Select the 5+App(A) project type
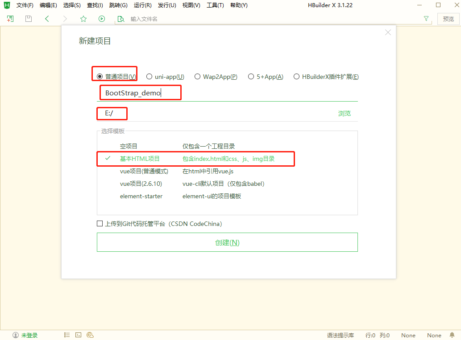The width and height of the screenshot is (461, 340). [x=251, y=76]
